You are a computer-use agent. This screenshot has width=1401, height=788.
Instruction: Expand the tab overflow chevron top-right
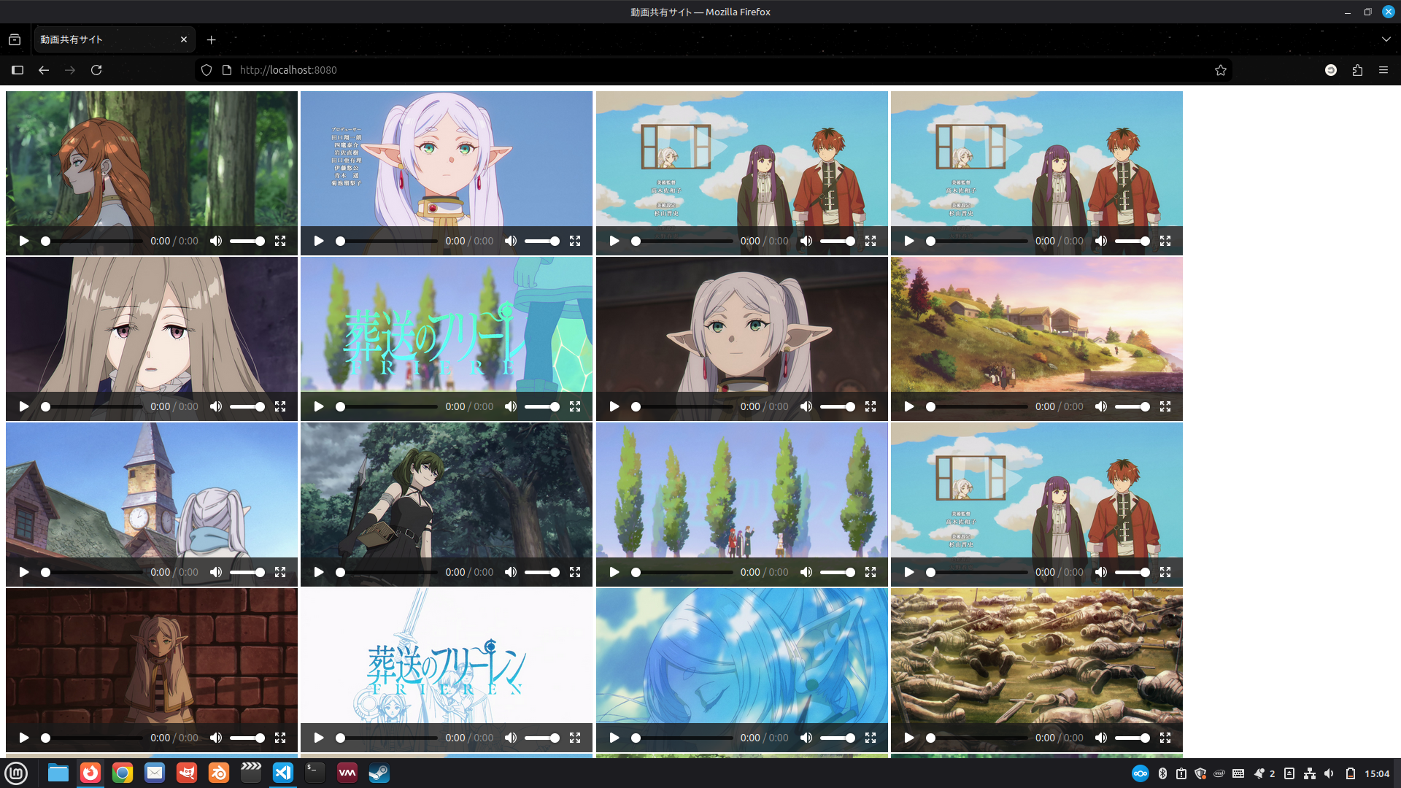[1386, 39]
